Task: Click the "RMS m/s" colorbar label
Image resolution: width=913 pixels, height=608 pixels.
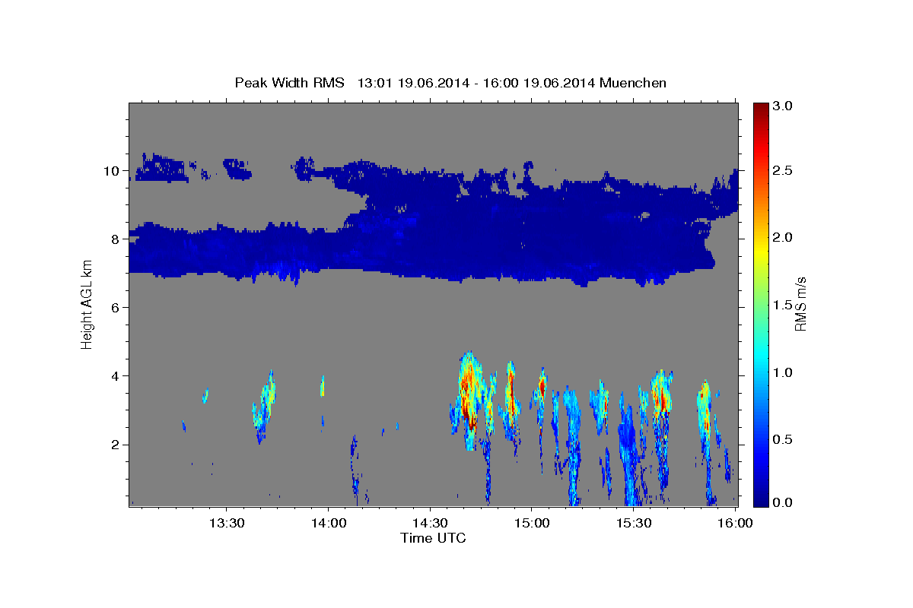Action: coord(800,304)
